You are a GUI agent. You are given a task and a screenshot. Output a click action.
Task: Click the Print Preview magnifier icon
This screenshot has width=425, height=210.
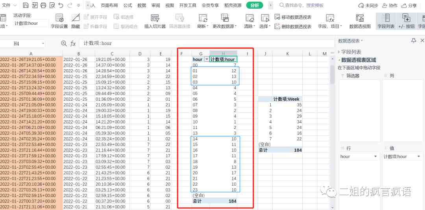tap(52, 5)
